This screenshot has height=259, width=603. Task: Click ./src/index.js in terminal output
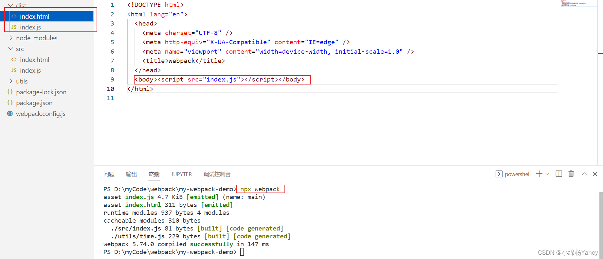click(136, 229)
